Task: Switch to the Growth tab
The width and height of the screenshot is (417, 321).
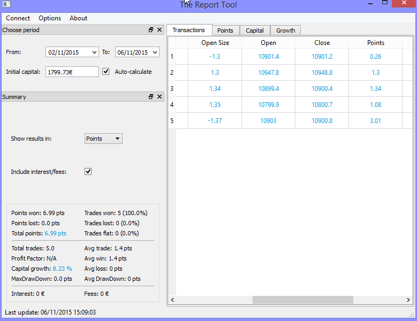Action: pos(285,30)
